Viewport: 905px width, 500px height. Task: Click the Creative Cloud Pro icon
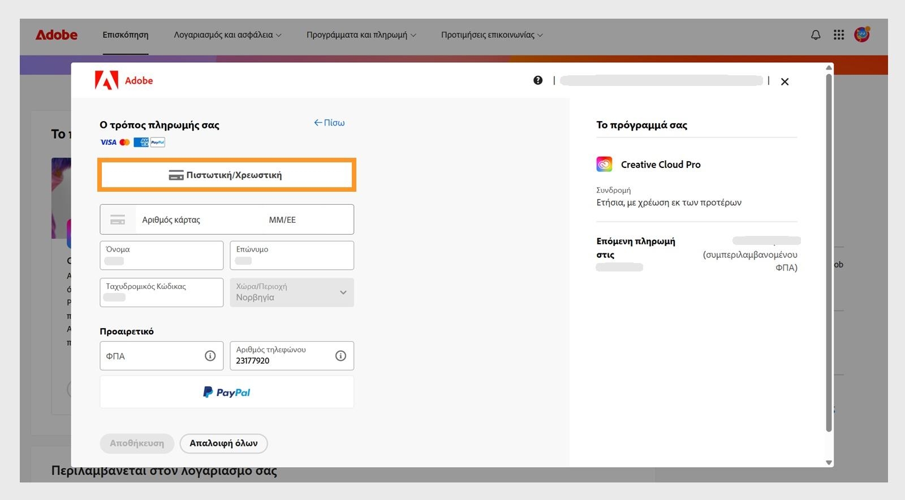(x=604, y=164)
